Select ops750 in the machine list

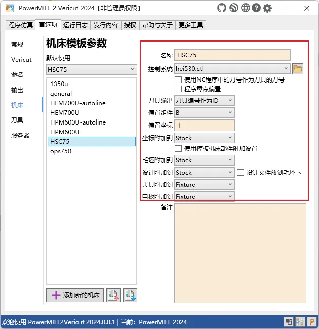92,151
